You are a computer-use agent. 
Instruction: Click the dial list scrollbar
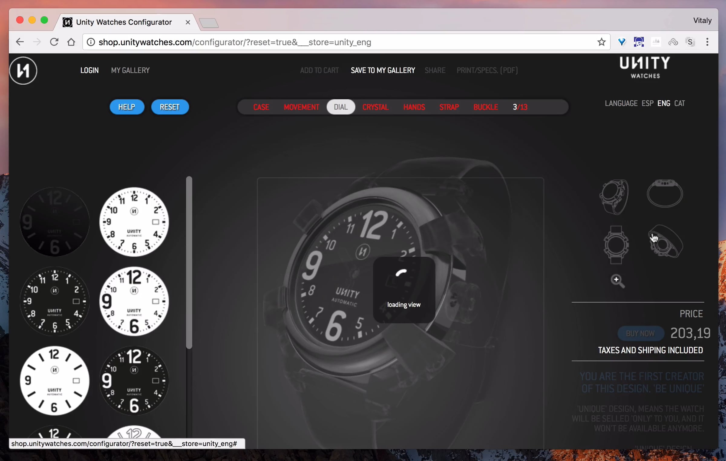(x=189, y=262)
